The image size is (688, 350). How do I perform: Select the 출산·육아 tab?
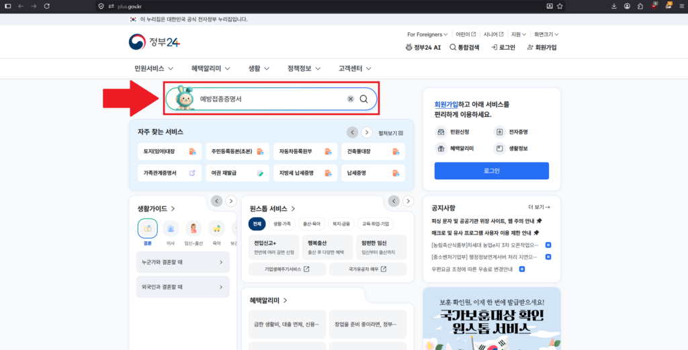[x=312, y=224]
